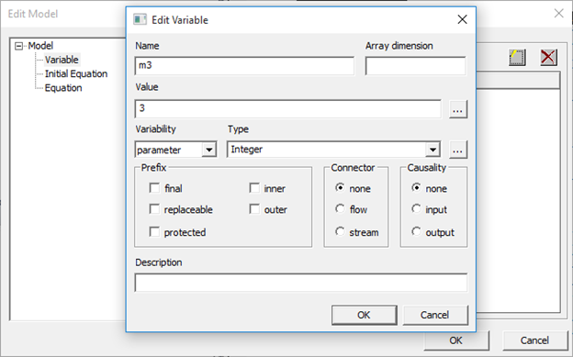The image size is (573, 357).
Task: Close the Edit Model window
Action: [558, 14]
